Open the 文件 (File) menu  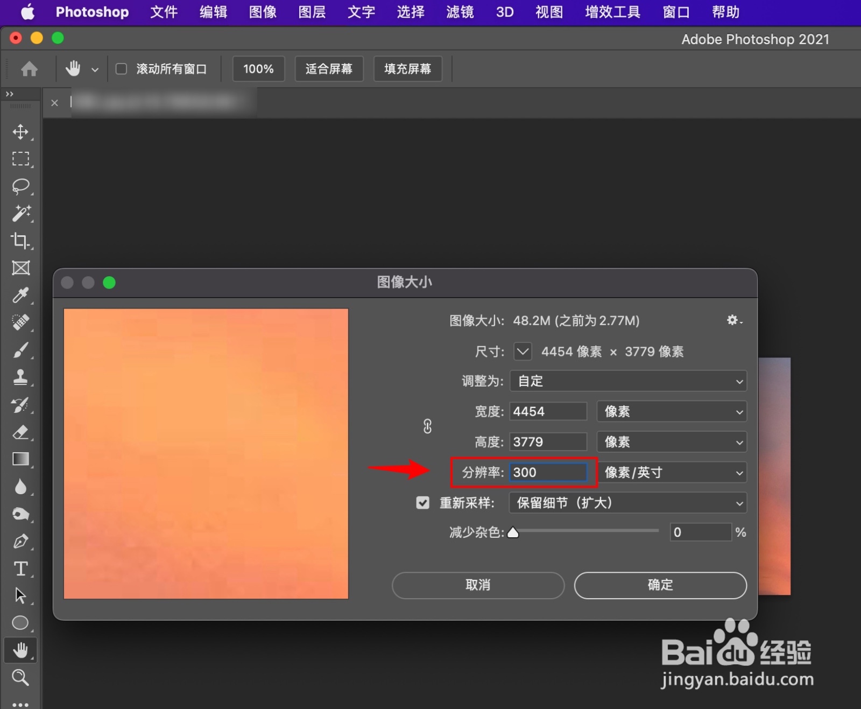click(164, 12)
